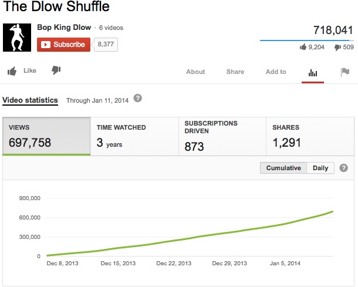Click The Dlow Shuffle video title
Image resolution: width=358 pixels, height=287 pixels.
56,6
